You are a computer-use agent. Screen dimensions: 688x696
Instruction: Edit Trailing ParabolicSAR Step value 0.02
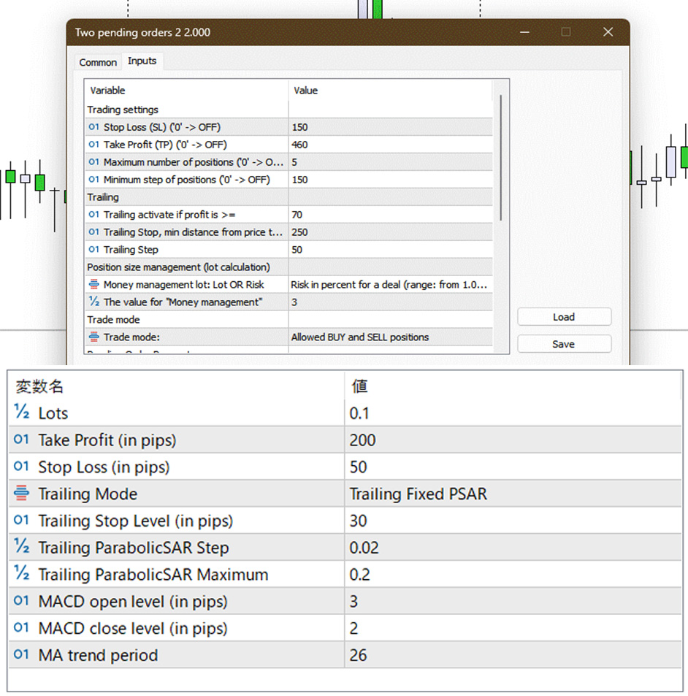513,547
